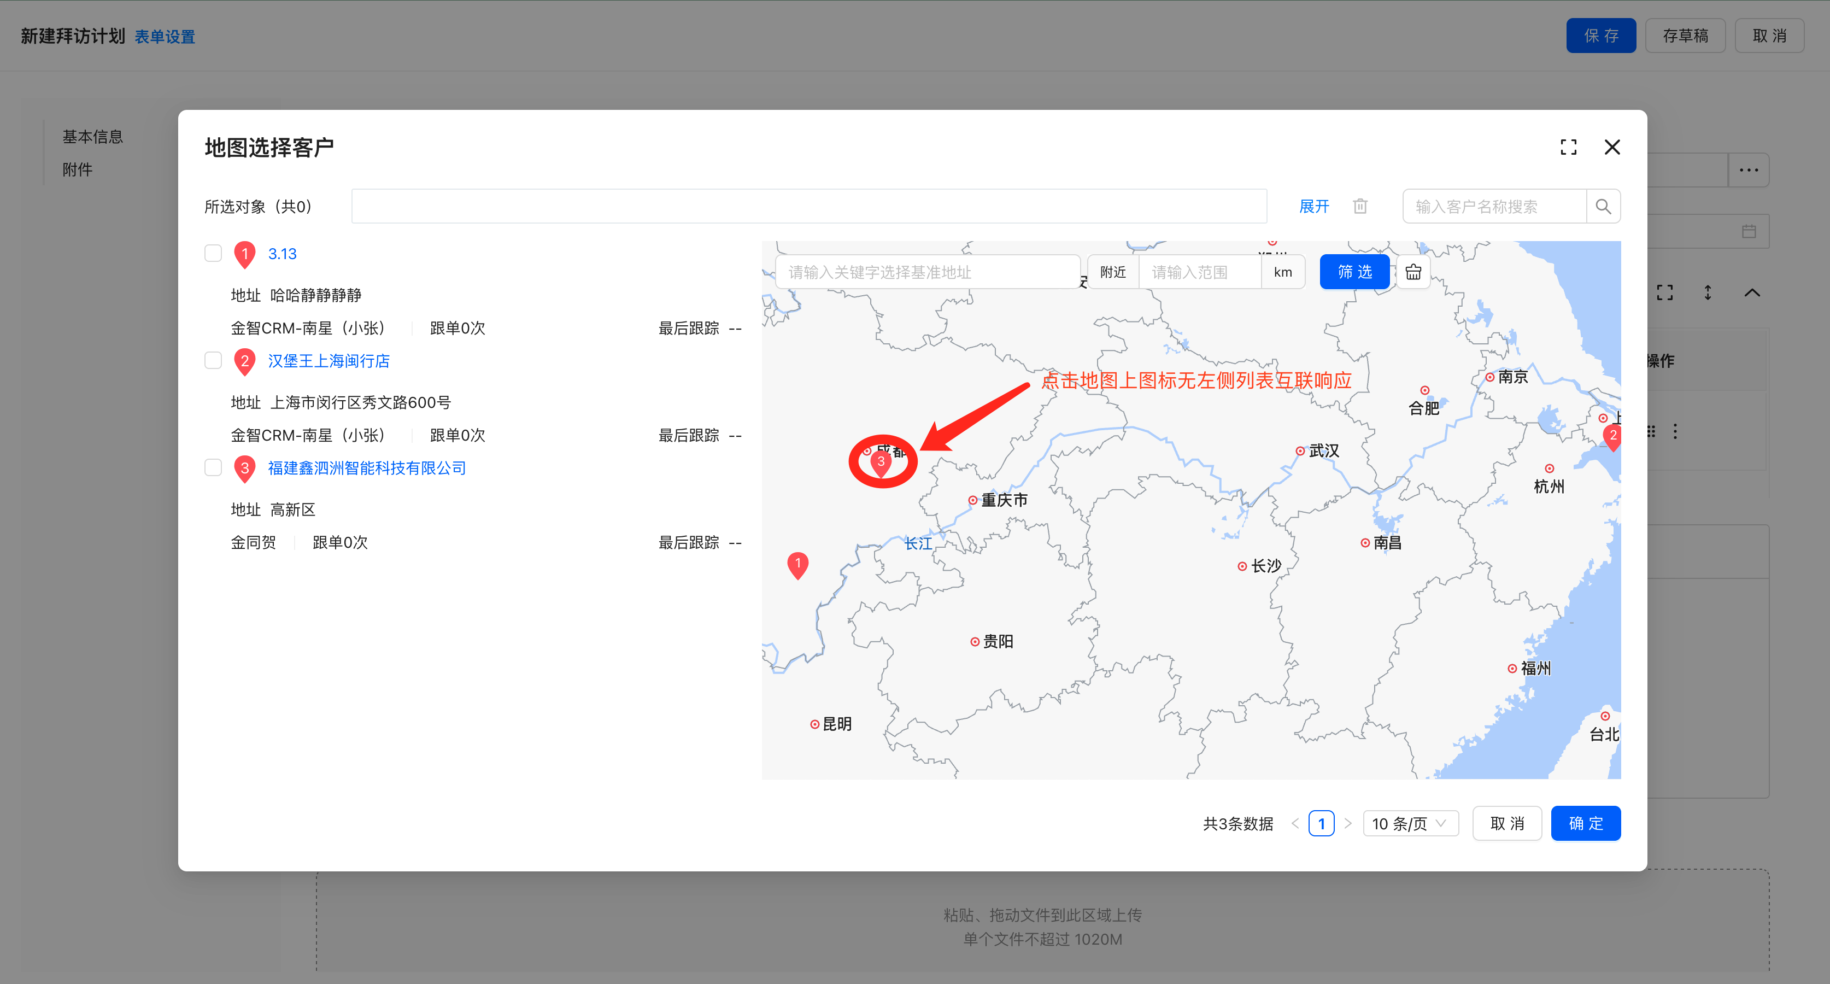
Task: Click 取消 in the dialog footer
Action: coord(1507,823)
